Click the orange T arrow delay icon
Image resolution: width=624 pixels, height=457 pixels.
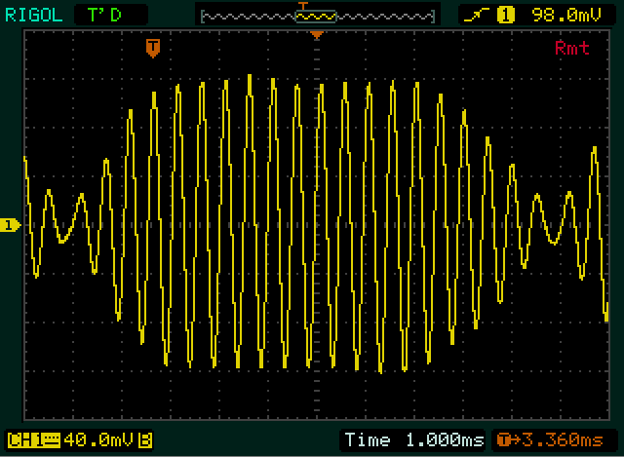(507, 440)
